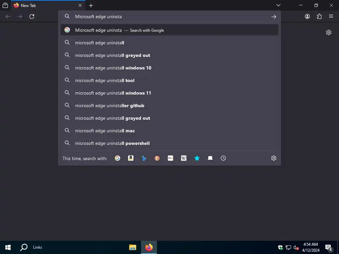This screenshot has width=339, height=254.
Task: Reload the current page
Action: [32, 17]
